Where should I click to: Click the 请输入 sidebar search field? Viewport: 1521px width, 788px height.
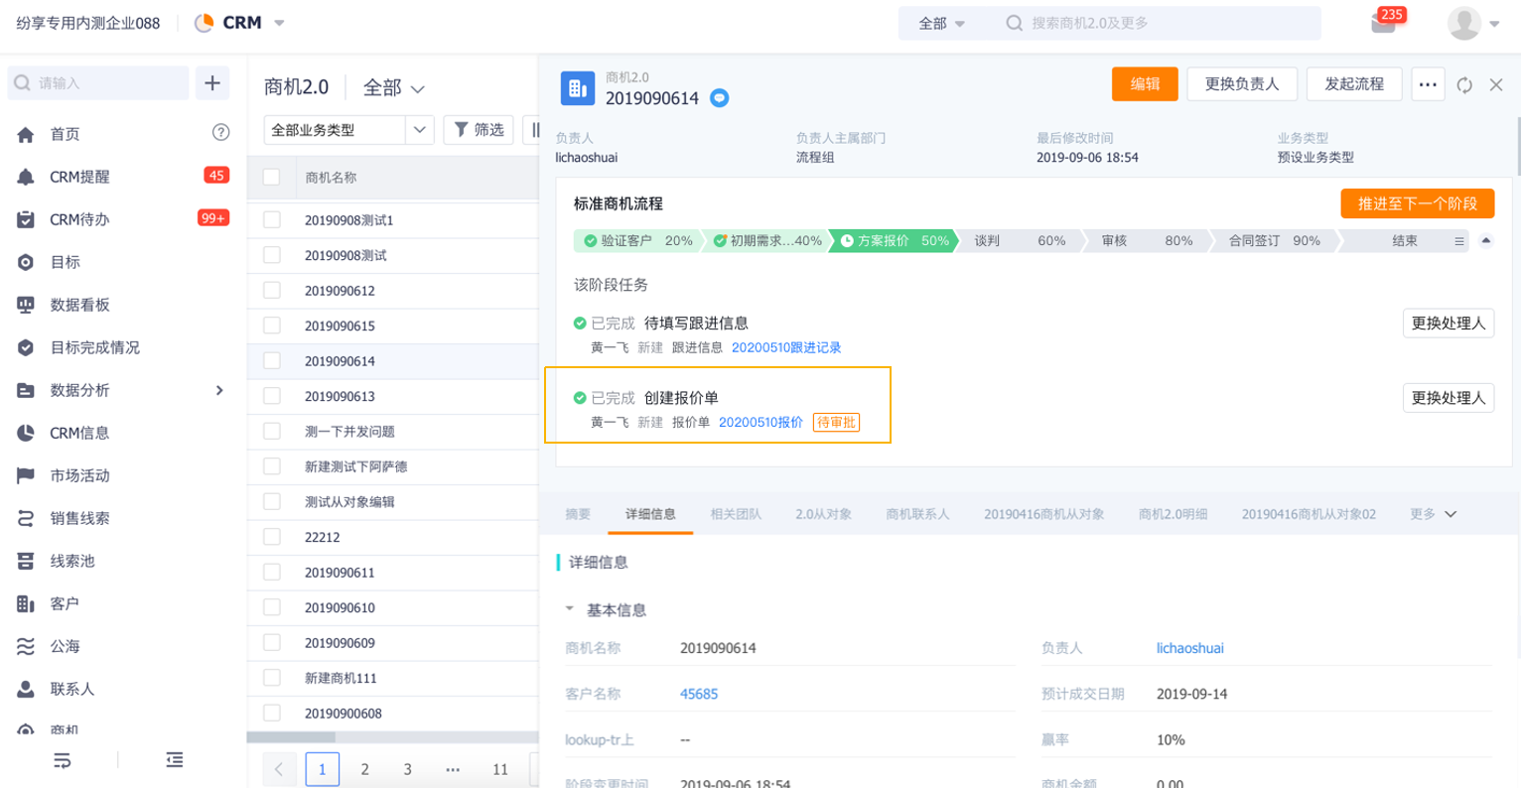[98, 83]
